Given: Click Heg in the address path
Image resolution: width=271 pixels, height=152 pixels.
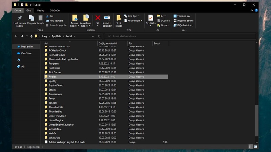Looking at the screenshot, I should tap(44, 36).
